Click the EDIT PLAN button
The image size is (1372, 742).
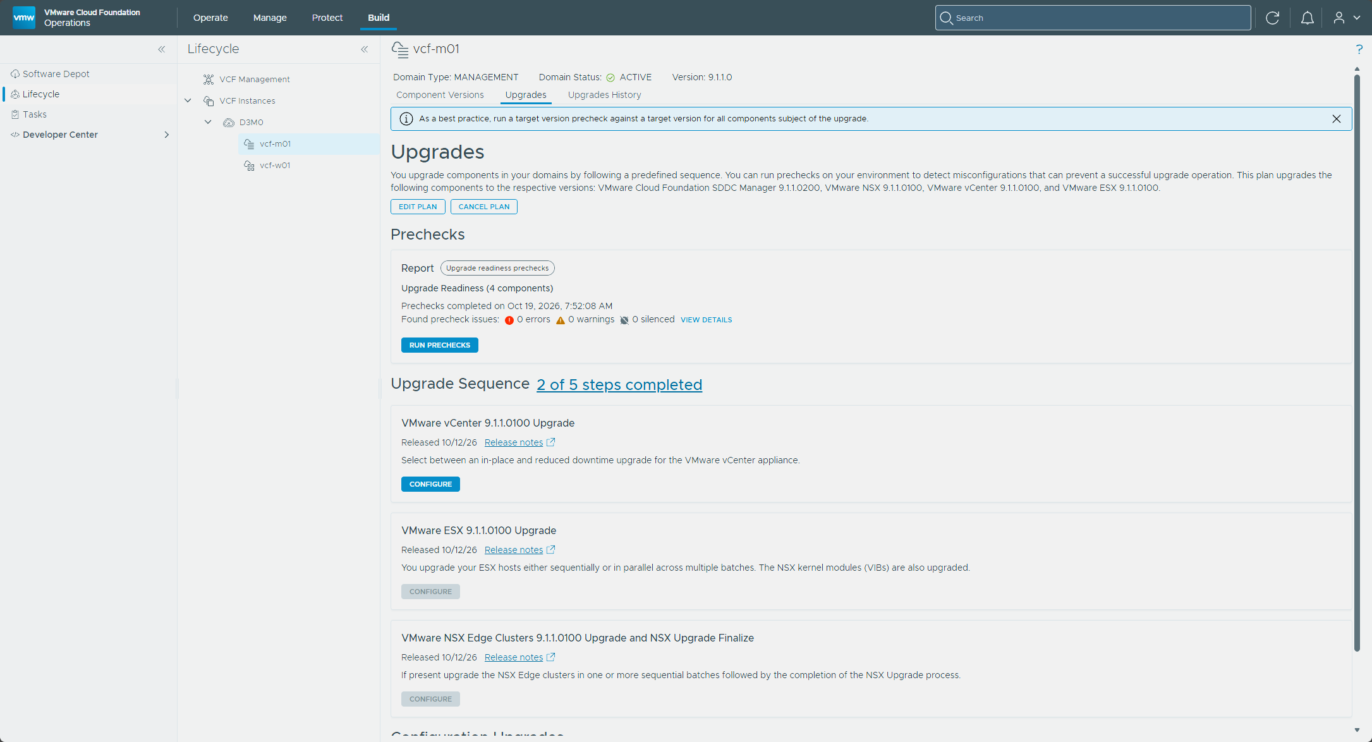418,207
